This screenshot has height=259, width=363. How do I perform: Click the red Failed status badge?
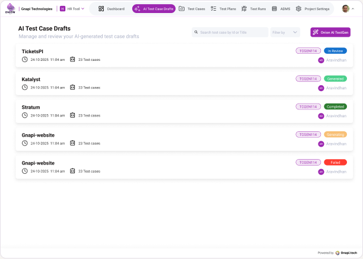point(335,162)
